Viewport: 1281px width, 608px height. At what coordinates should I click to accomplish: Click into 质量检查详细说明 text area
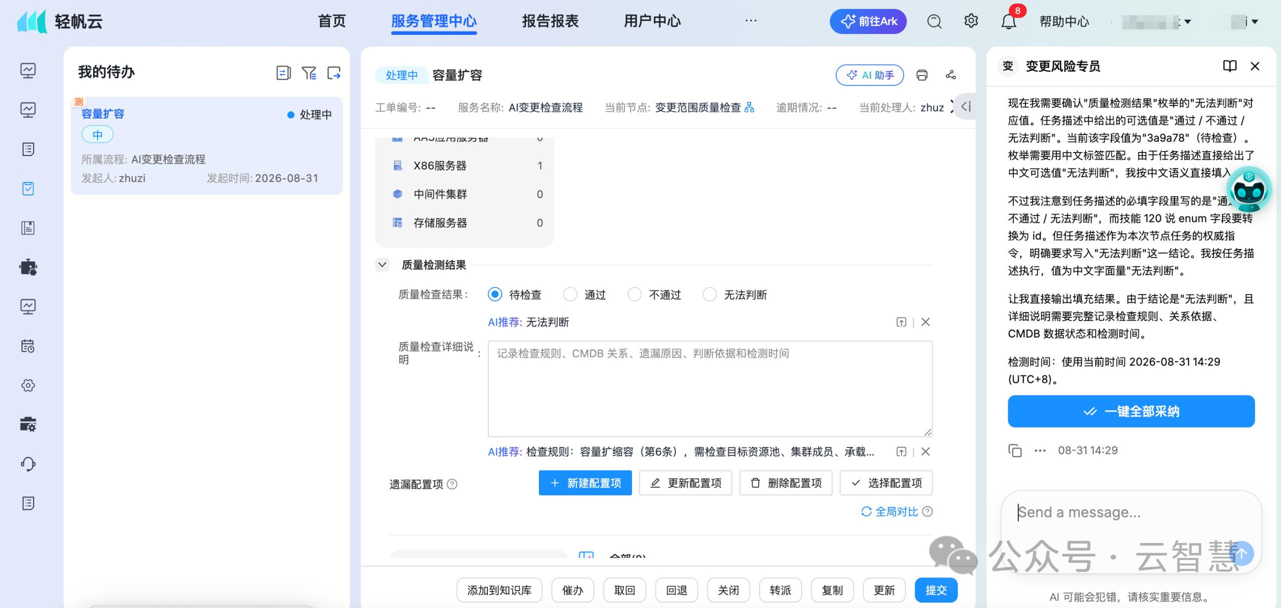coord(710,388)
